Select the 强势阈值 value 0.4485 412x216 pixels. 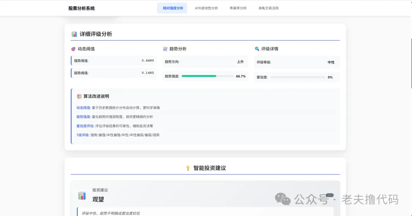click(148, 61)
